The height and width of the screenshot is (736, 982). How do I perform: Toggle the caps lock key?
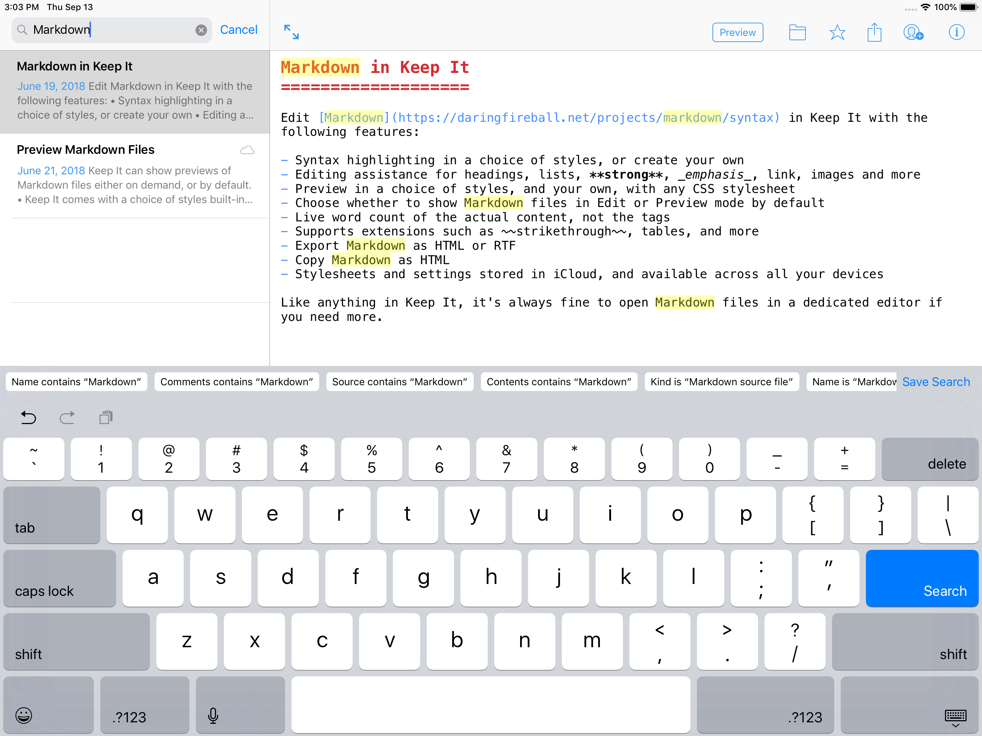(60, 578)
